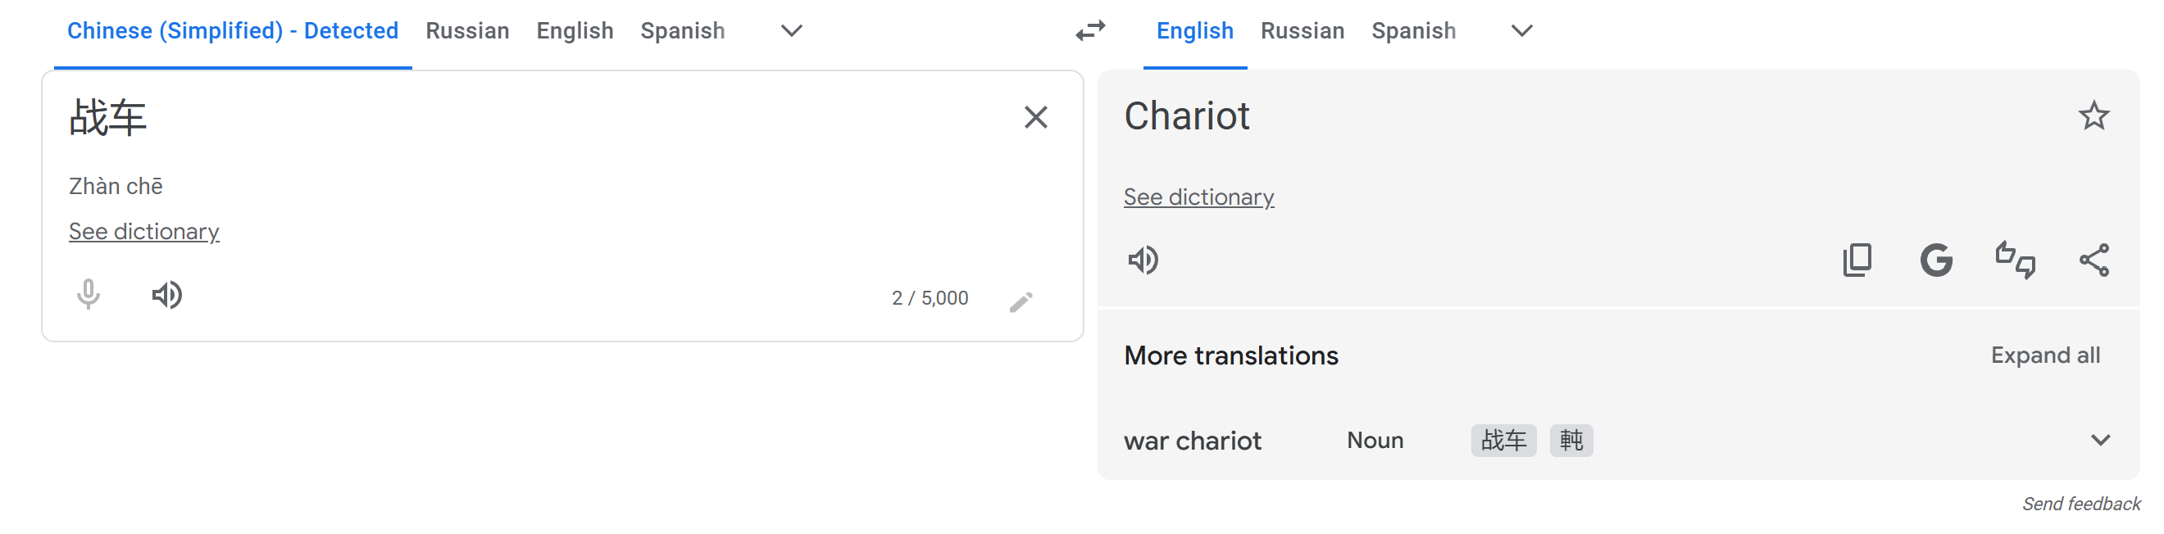Listen to the Chinese source text
The height and width of the screenshot is (534, 2164).
coord(167,295)
